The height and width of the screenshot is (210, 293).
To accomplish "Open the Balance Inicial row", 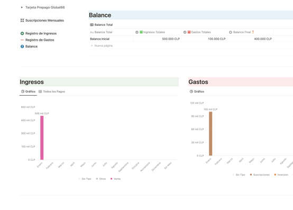I will 100,39.
